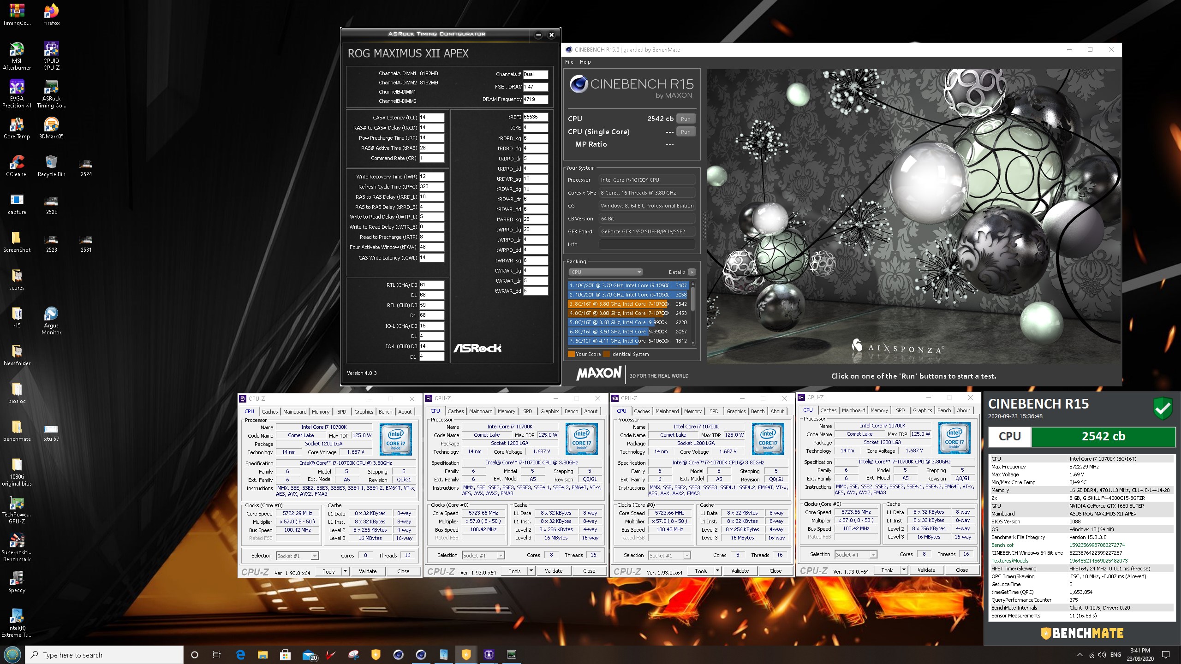Minimize the ASRock Timing Configurator window
Image resolution: width=1181 pixels, height=664 pixels.
(x=538, y=35)
